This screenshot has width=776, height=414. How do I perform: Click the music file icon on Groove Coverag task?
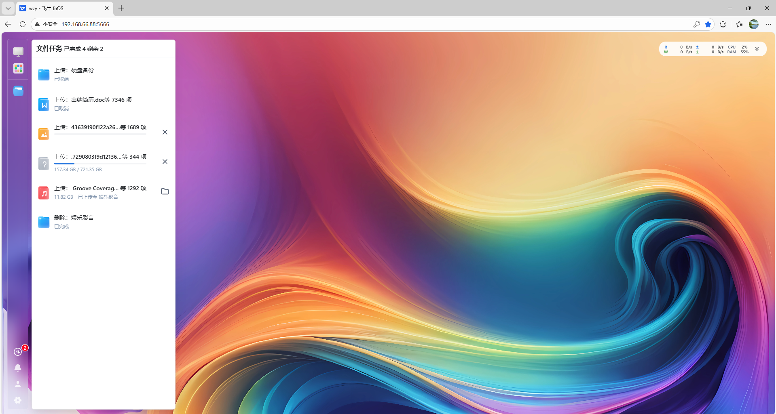(43, 193)
